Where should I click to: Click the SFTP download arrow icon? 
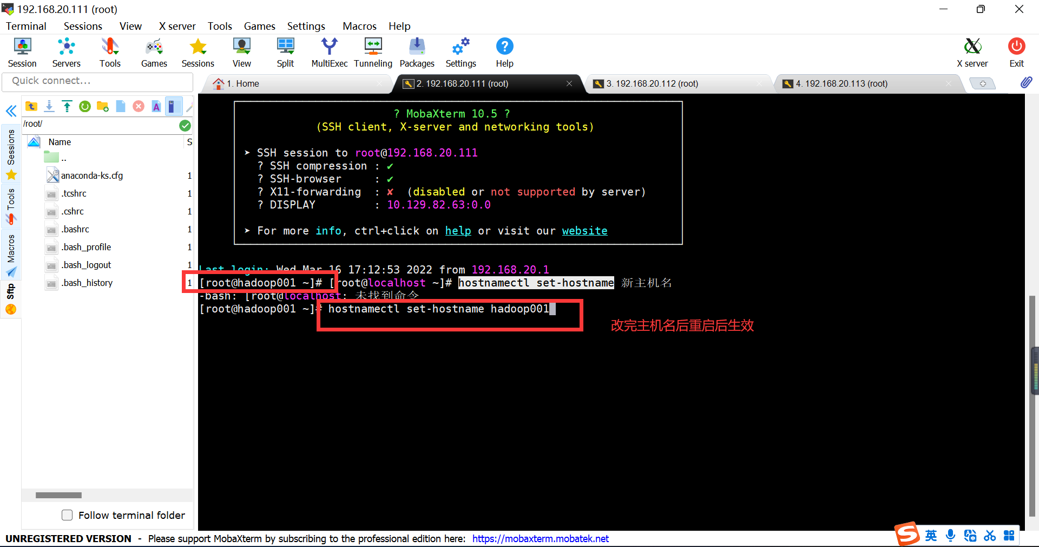point(49,106)
